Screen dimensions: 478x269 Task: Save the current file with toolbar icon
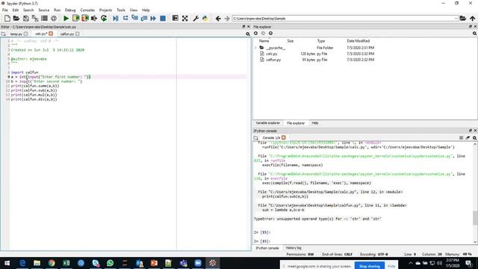click(25, 18)
